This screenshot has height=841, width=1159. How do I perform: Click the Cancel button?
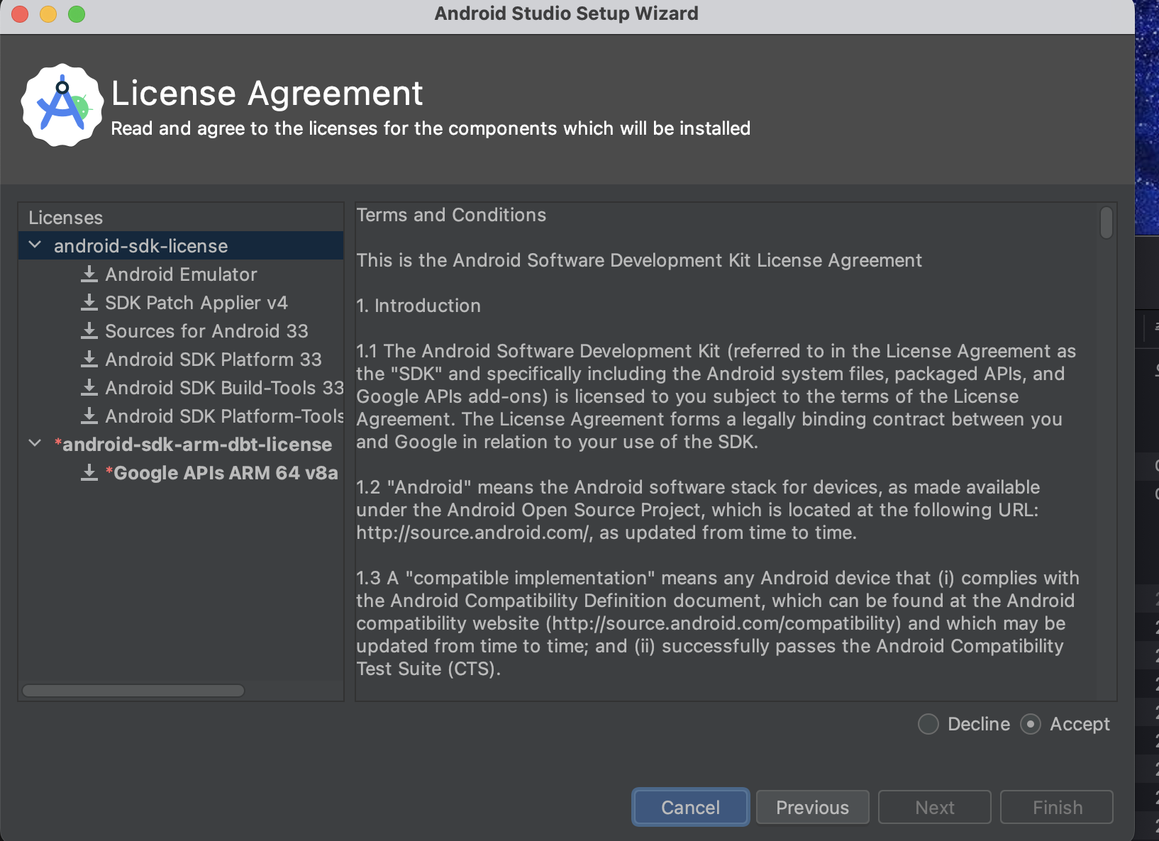click(690, 807)
